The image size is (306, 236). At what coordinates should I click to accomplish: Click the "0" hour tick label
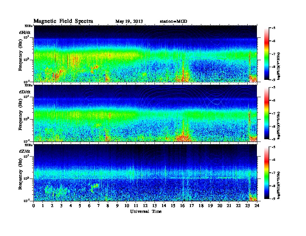click(x=34, y=206)
